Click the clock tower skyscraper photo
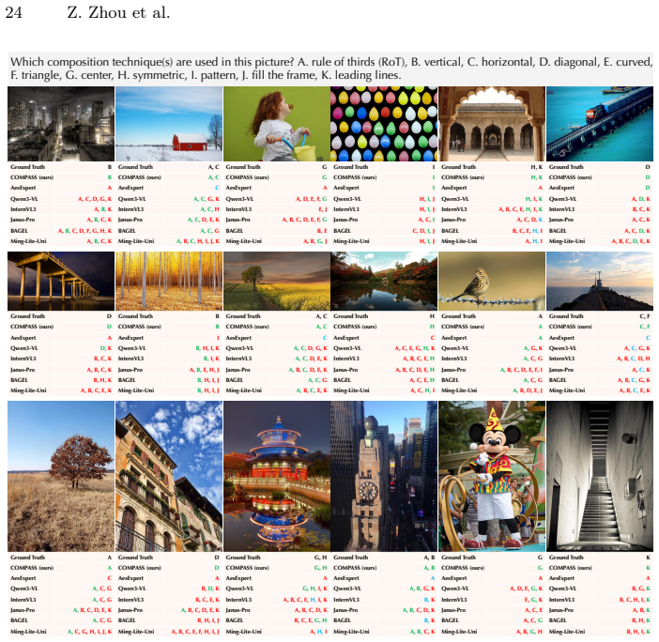Screen dimensions: 659x642 [x=384, y=476]
